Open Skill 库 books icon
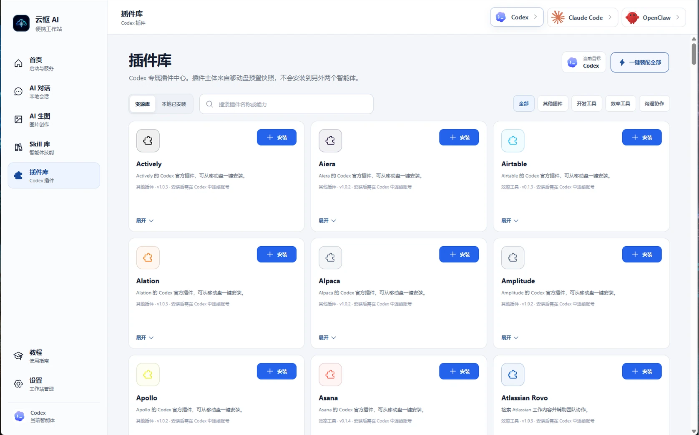This screenshot has width=699, height=435. pos(18,147)
